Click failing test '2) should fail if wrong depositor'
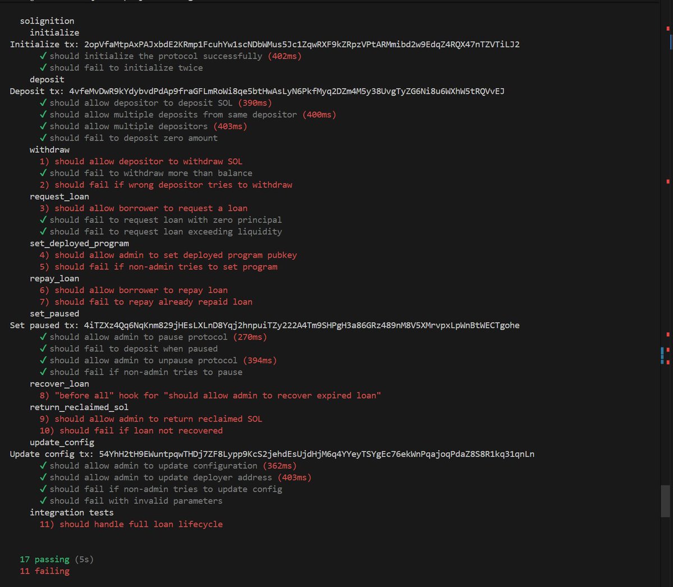The image size is (673, 587). [166, 185]
